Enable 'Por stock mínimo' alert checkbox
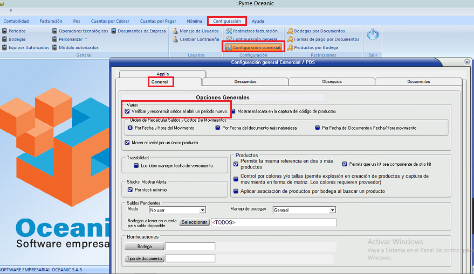Viewport: 474px width, 274px height. coord(130,189)
